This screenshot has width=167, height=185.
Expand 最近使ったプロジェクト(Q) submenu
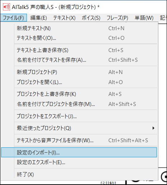79,128
